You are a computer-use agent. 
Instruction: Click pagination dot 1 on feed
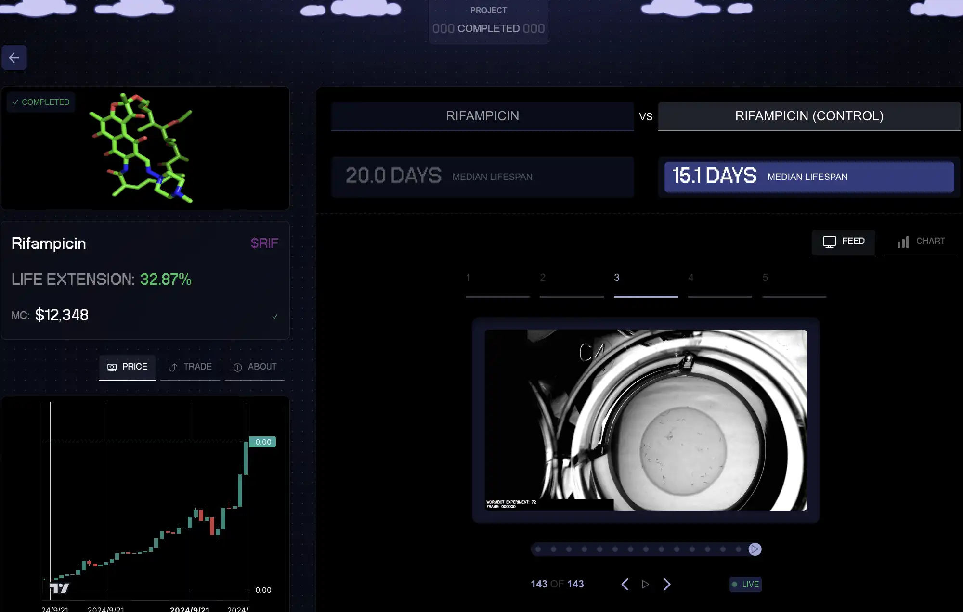[538, 549]
